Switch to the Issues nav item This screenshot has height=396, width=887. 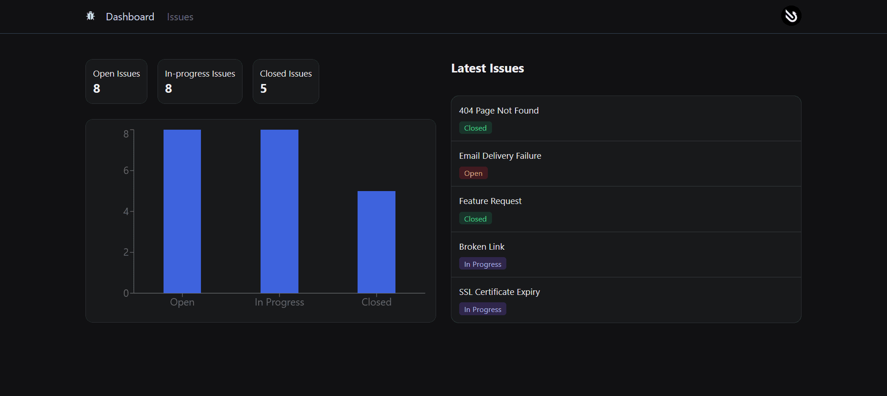tap(180, 17)
